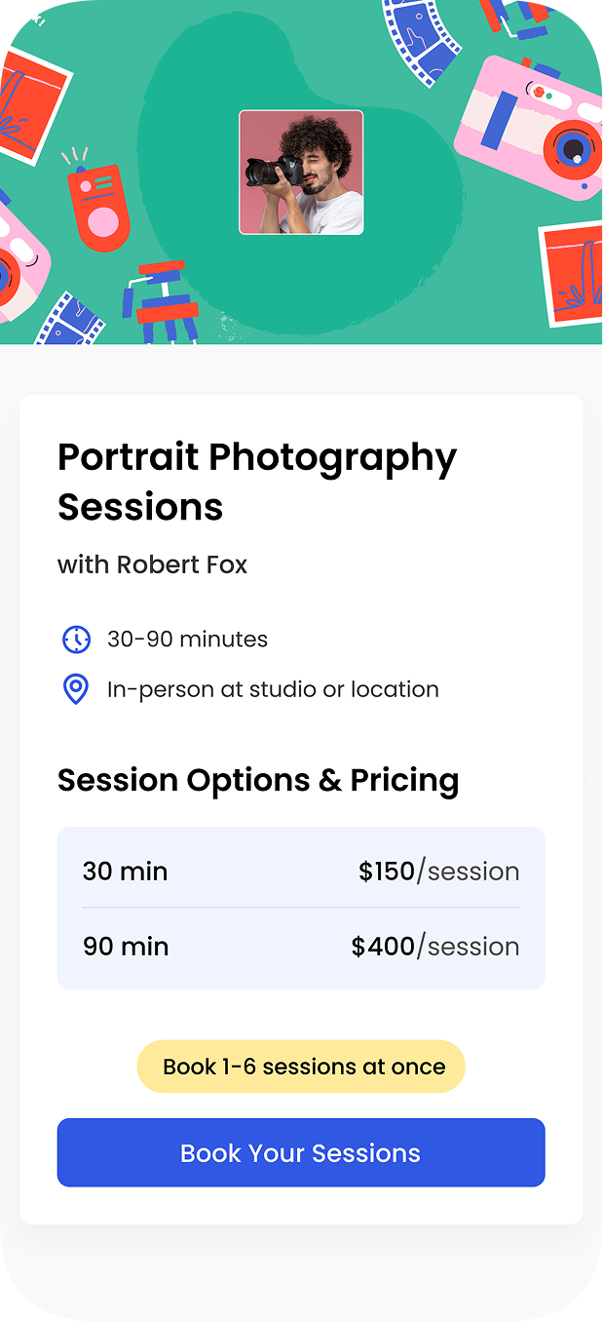Screen dimensions: 603x1322
Task: Click the "Book 1-6 sessions at once" badge
Action: point(301,1067)
